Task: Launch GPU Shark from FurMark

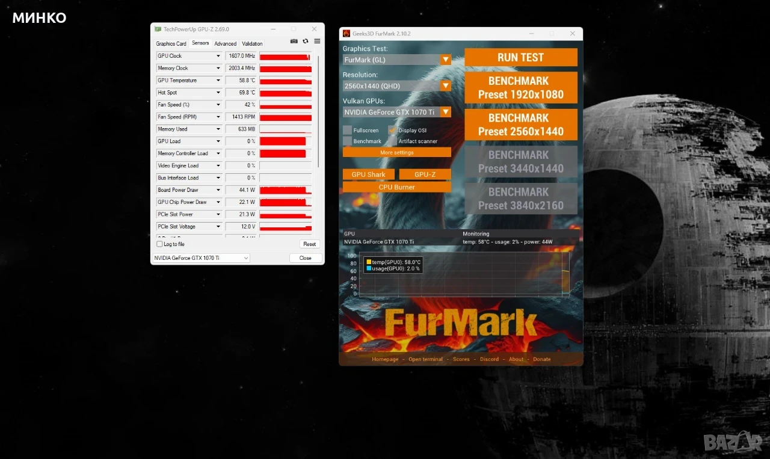Action: 369,174
